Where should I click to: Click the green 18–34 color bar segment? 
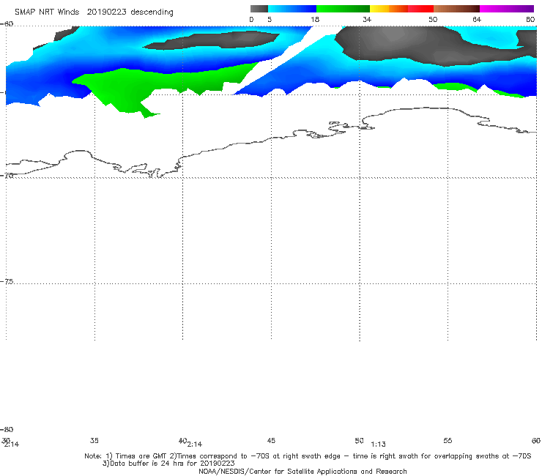[x=343, y=9]
